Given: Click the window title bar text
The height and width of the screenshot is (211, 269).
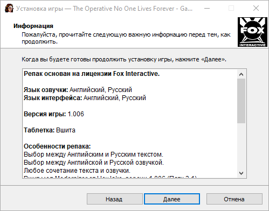Looking at the screenshot, I should point(104,9).
